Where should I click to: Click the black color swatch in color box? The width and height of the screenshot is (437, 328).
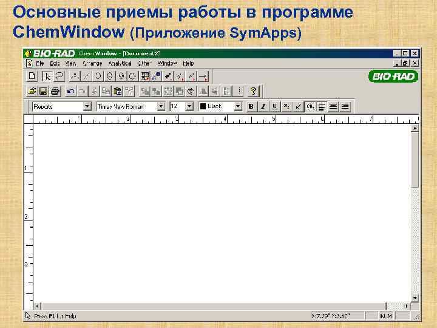203,106
